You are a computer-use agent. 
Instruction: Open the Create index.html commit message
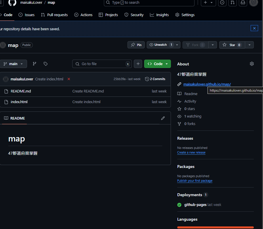point(49,79)
